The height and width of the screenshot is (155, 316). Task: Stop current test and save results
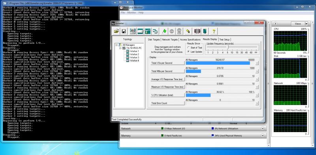coord(171,31)
